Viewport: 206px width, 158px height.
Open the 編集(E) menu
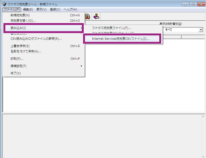pyautogui.click(x=28, y=9)
